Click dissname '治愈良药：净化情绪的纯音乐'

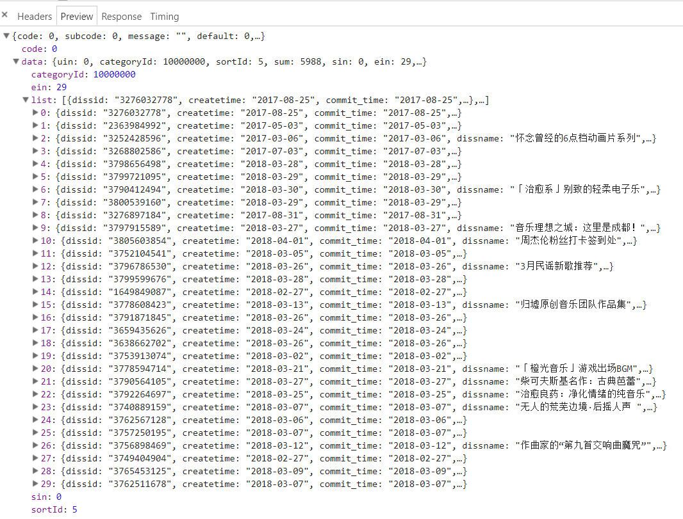coord(582,394)
